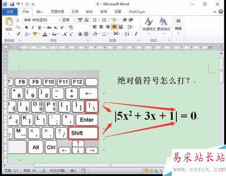Click the Multilevel List icon

(x=113, y=20)
